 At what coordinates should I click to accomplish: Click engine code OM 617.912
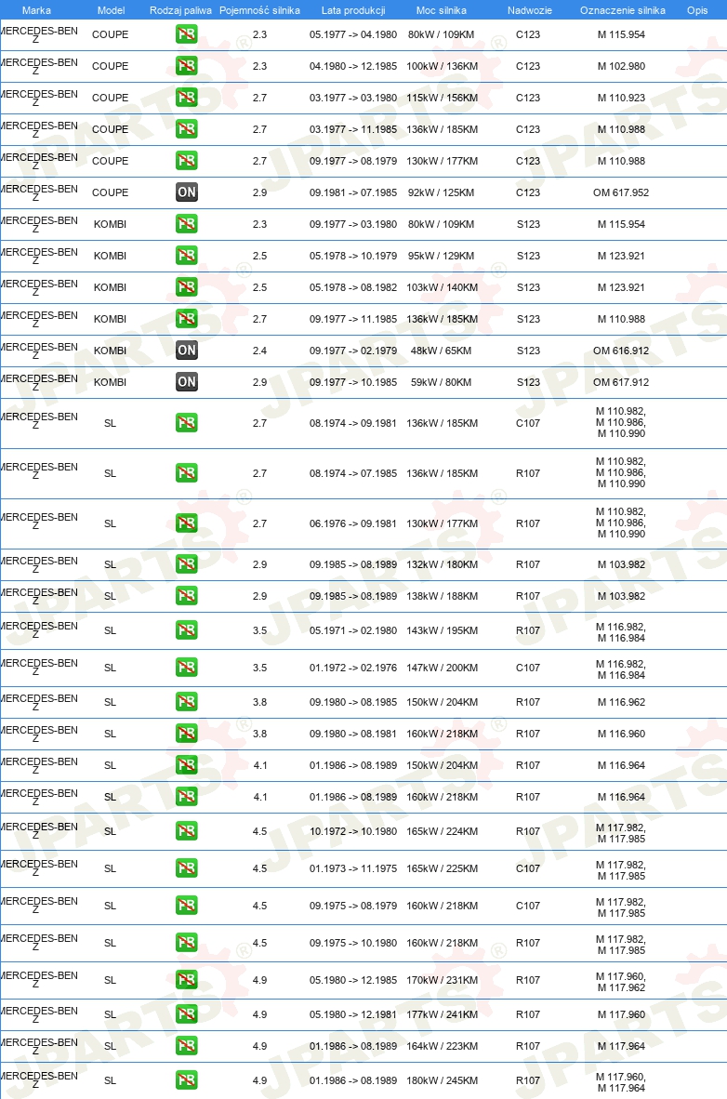click(621, 382)
